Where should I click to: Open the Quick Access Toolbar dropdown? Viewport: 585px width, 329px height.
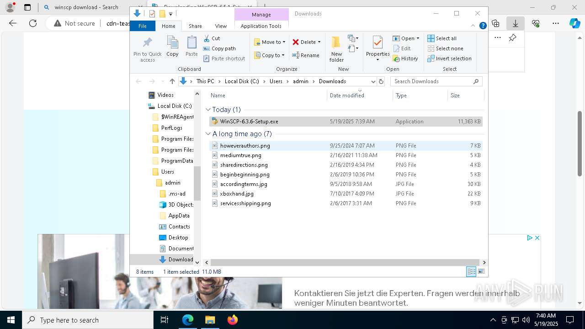click(x=170, y=14)
